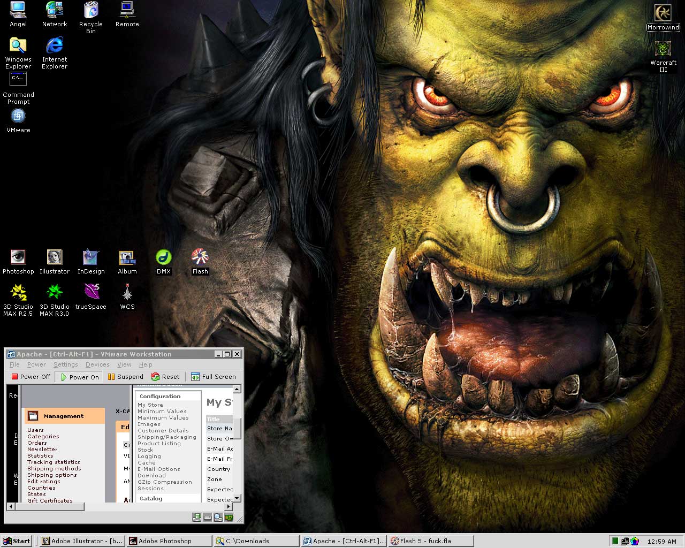Open the Settings menu in VMware Workstation

pos(66,364)
